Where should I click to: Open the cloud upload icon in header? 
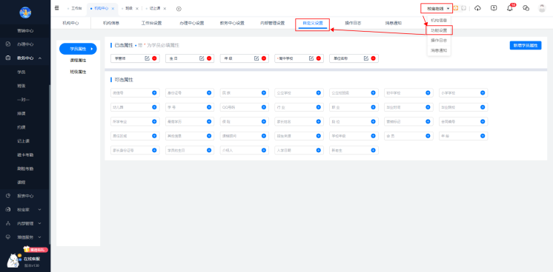(477, 8)
